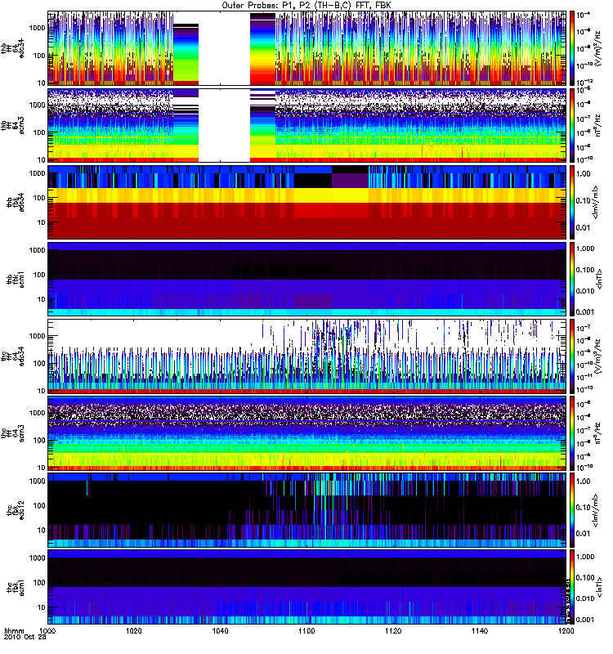This screenshot has width=613, height=654.
Task: Click the bottom time axis tick '1200'
Action: 566,630
